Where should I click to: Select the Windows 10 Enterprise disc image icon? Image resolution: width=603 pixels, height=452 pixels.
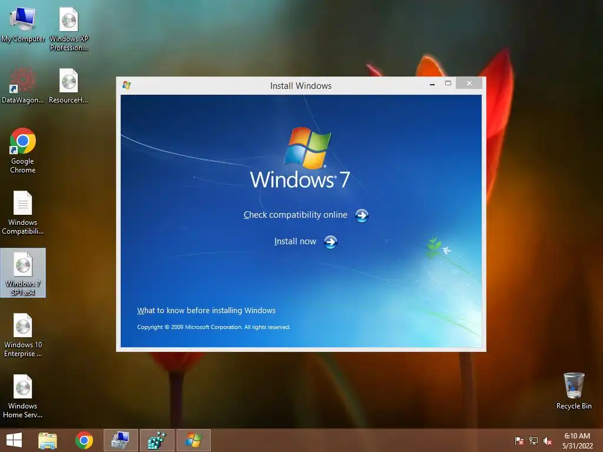point(23,335)
